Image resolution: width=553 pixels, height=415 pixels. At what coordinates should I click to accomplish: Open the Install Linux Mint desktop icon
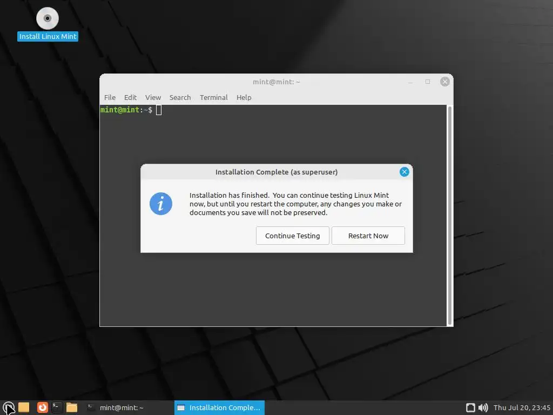[x=48, y=24]
